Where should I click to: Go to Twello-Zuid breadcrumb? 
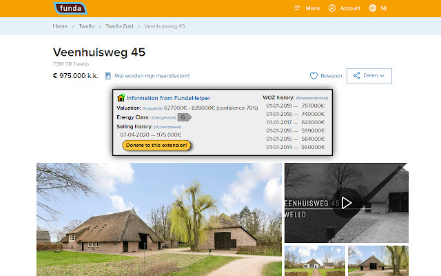click(119, 26)
